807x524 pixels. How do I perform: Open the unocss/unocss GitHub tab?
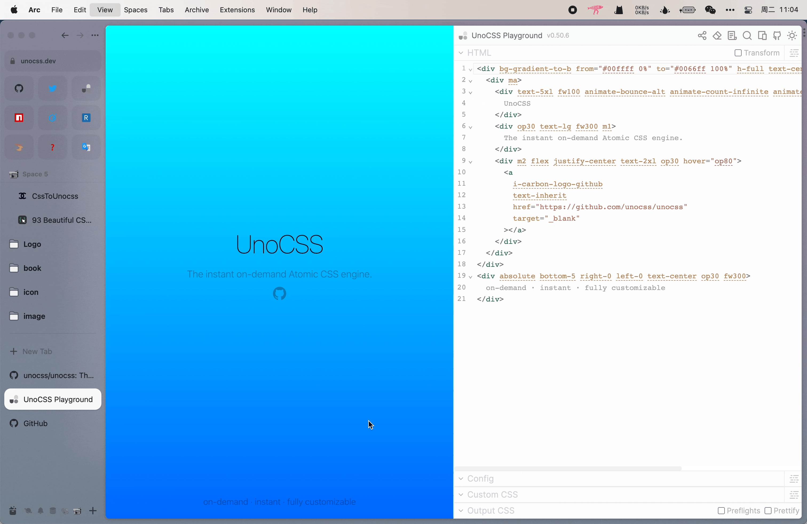[x=53, y=375]
